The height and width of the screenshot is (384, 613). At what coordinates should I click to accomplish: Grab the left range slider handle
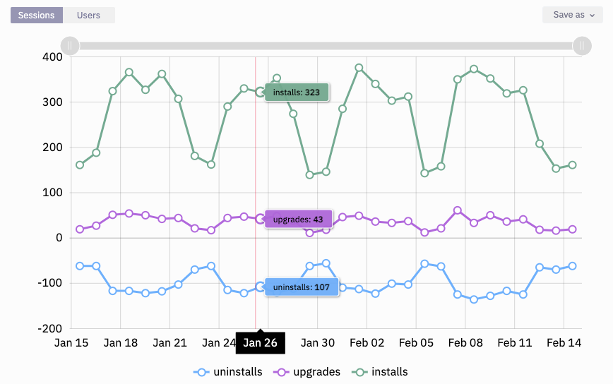coord(70,46)
